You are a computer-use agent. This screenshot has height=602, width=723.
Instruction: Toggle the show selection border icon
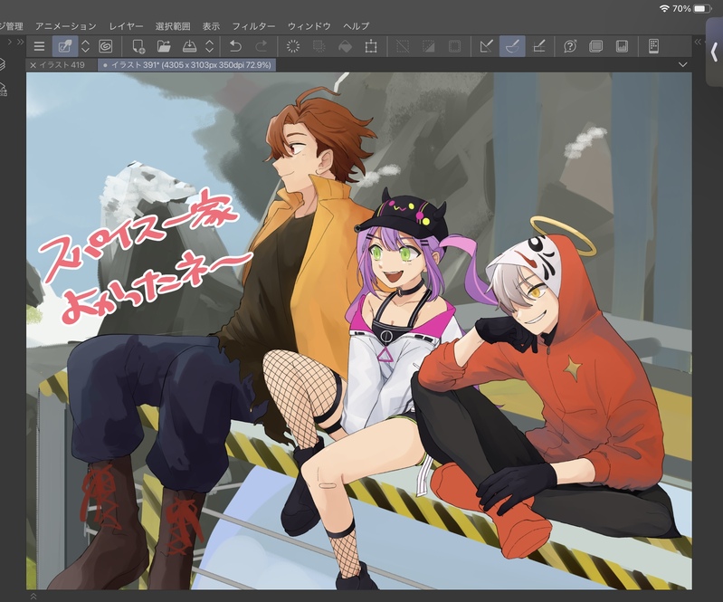454,46
